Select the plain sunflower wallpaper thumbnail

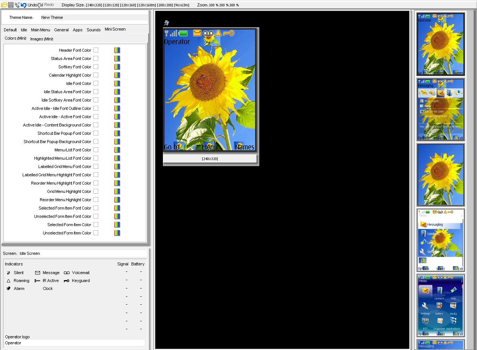[x=441, y=175]
